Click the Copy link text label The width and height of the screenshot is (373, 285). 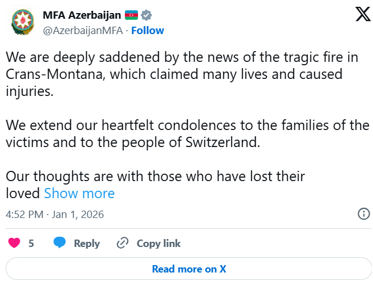pyautogui.click(x=158, y=243)
